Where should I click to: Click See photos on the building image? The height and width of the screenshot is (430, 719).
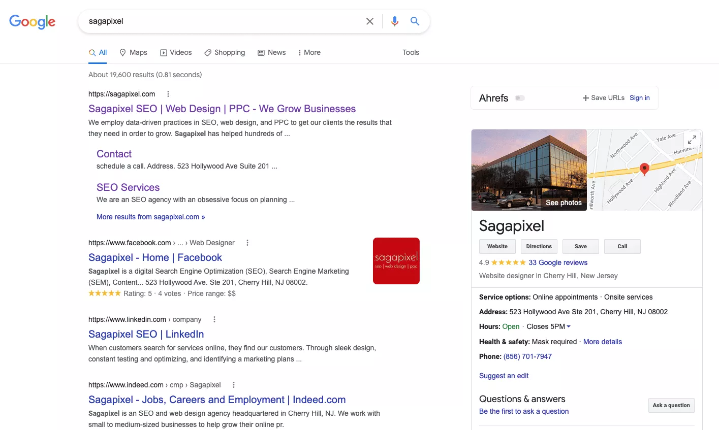(563, 203)
